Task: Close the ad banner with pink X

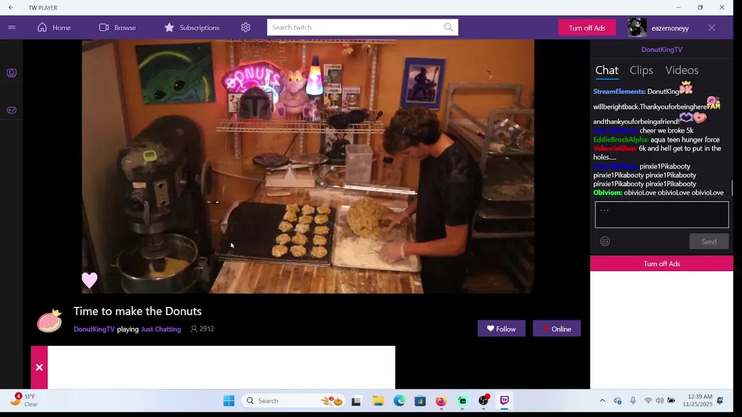Action: 39,367
